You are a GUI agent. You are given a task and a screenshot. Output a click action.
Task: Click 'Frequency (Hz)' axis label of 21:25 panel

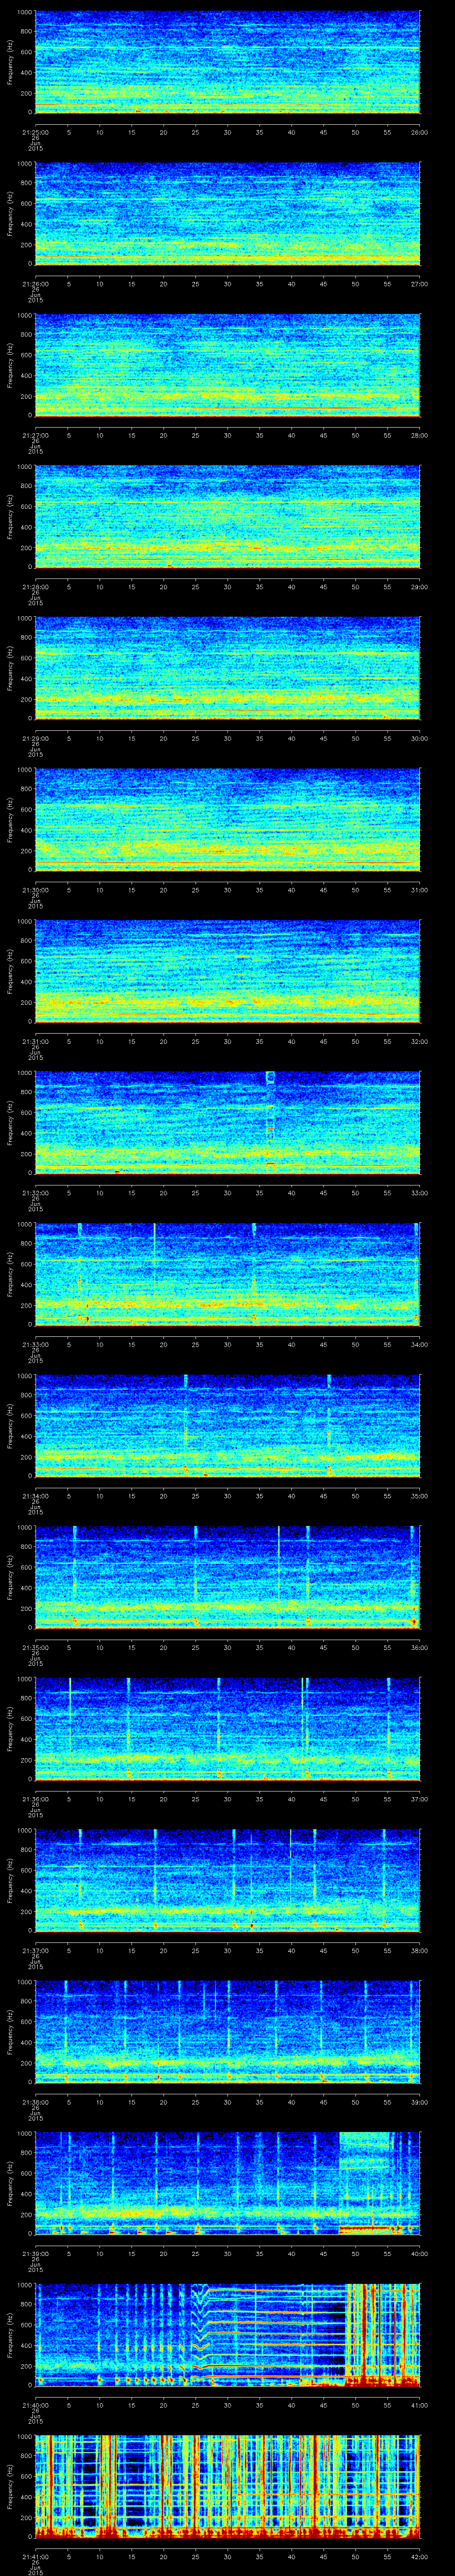coord(10,62)
